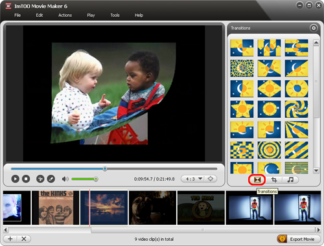Click the transitions list down arrow
The image size is (324, 246).
(316, 170)
